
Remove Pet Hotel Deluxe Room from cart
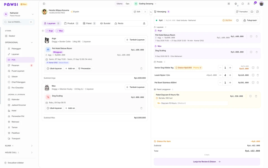click(257, 36)
